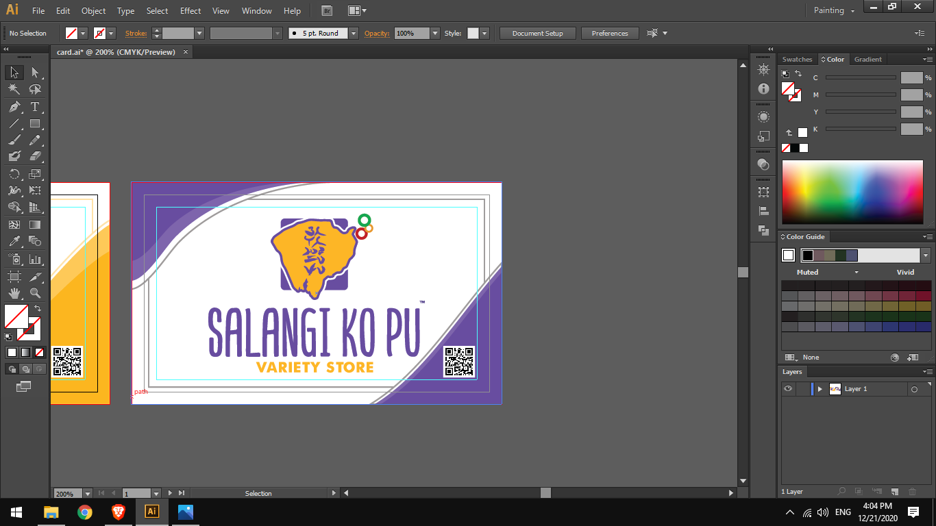Open the fill color dropdown in control bar
This screenshot has width=936, height=526.
(83, 33)
